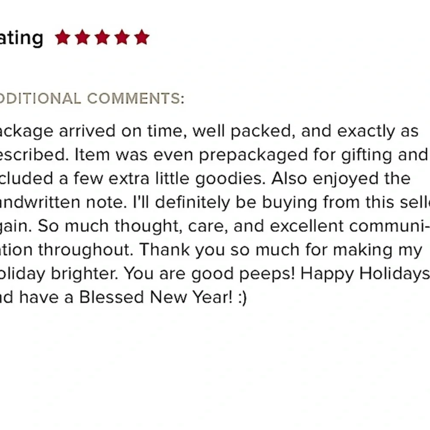
Task: Click the first red rating star
Action: click(62, 37)
